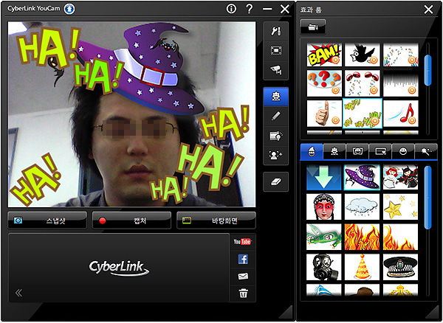Image resolution: width=443 pixels, height=323 pixels.
Task: Toggle full screen view icon
Action: [275, 50]
